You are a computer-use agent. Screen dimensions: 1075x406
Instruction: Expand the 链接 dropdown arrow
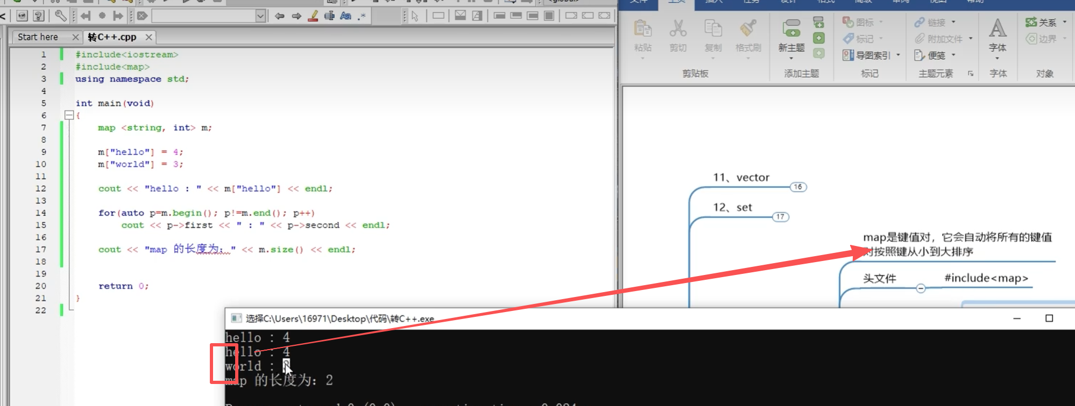click(x=953, y=22)
